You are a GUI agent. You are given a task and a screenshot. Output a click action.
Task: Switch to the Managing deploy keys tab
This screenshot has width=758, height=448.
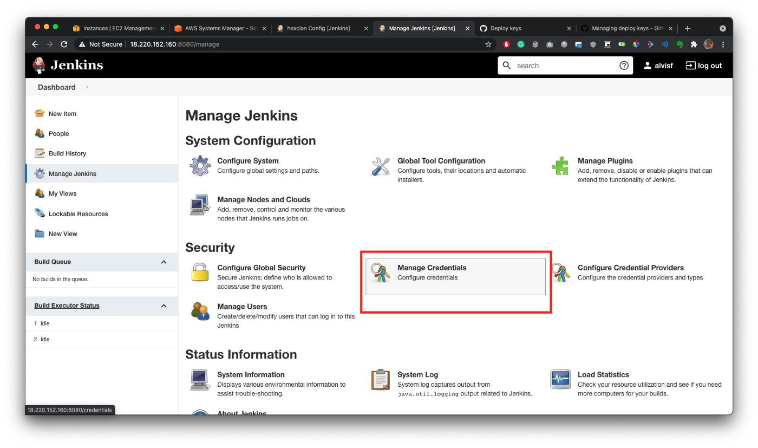tap(624, 28)
